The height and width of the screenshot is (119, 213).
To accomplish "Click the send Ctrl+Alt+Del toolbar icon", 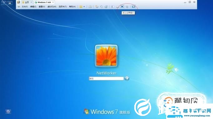I will pyautogui.click(x=90, y=7).
